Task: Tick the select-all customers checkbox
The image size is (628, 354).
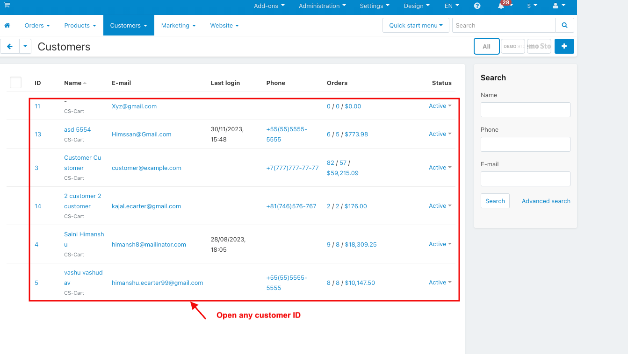Action: (15, 83)
